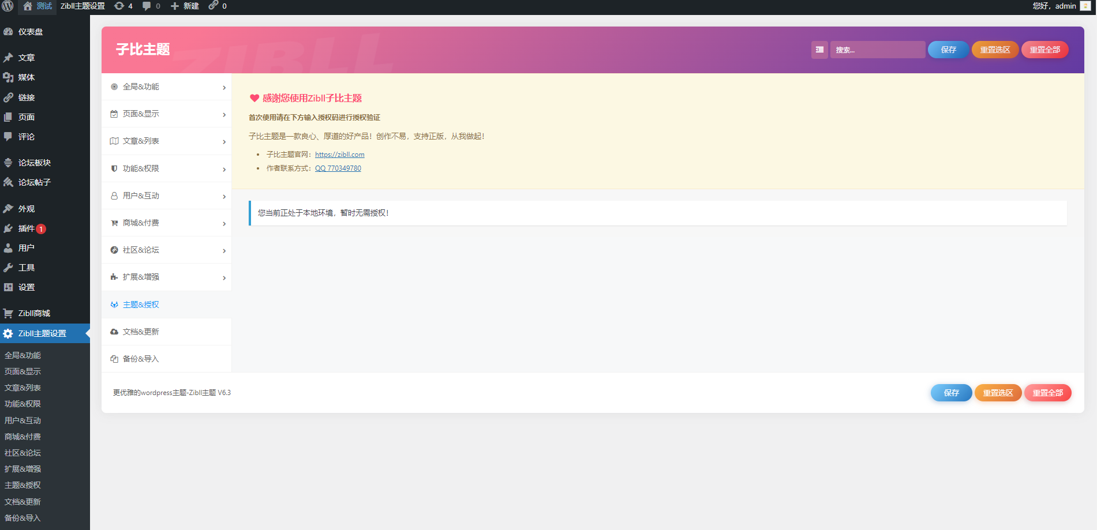Click the Zibll商城 cart icon
The image size is (1097, 530).
pyautogui.click(x=8, y=313)
